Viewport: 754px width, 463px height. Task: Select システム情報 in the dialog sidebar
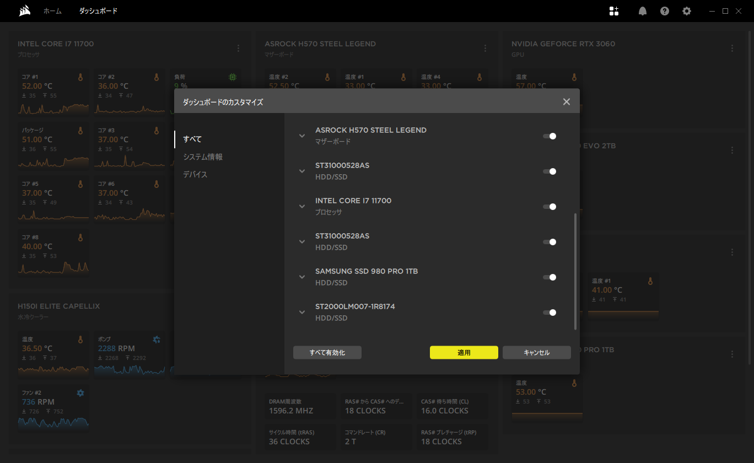tap(203, 157)
